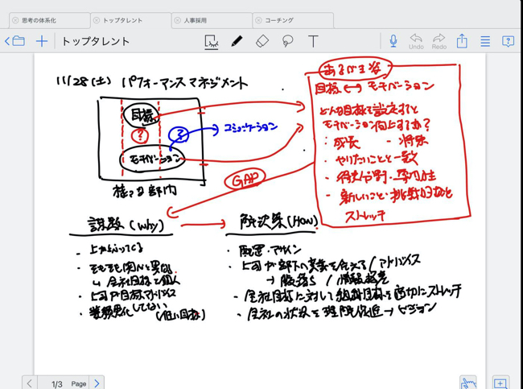Viewport: 523px width, 389px height.
Task: Select the handwriting recognition tool
Action: [x=212, y=41]
